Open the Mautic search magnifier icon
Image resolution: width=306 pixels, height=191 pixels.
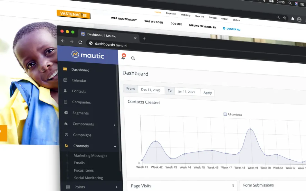(x=133, y=58)
